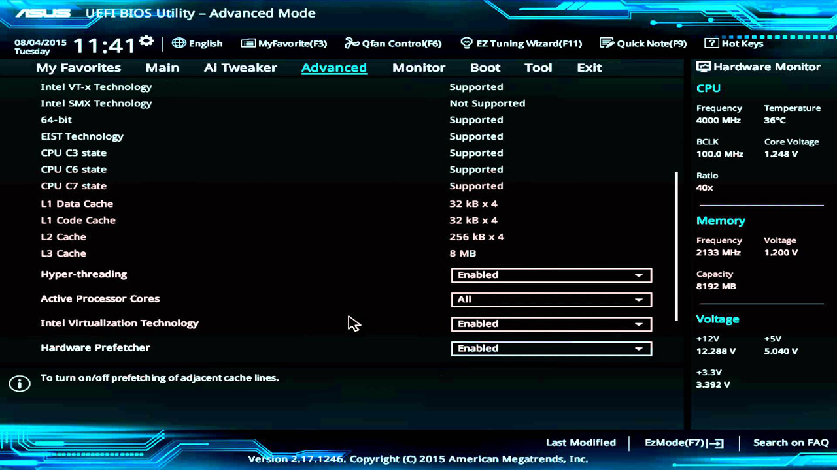This screenshot has width=837, height=470.
Task: Click the EZ Tuning Wizard bulb icon
Action: click(466, 43)
